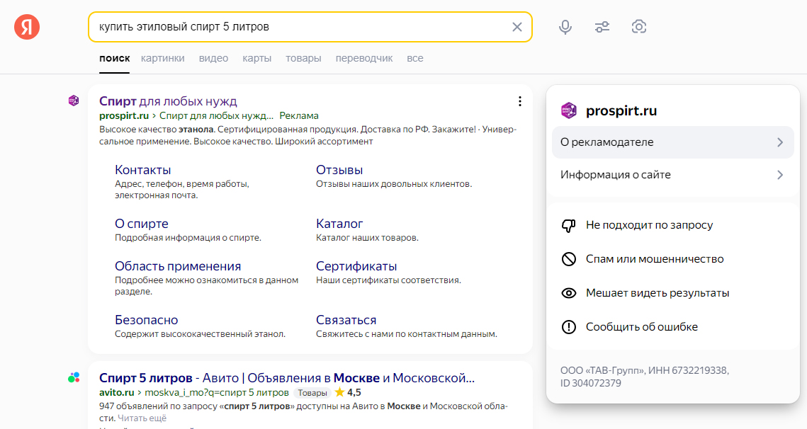Open search settings sliders icon

(602, 27)
